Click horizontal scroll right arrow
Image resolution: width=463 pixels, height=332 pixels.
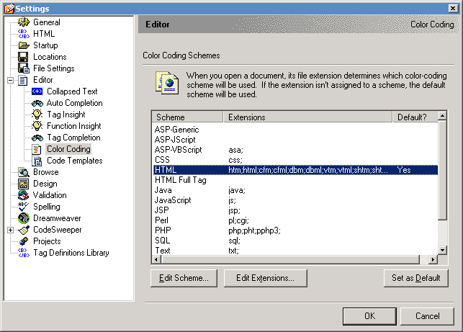[433, 260]
